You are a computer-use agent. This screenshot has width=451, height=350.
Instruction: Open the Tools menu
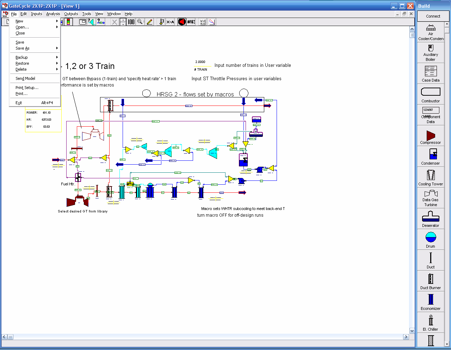[87, 14]
